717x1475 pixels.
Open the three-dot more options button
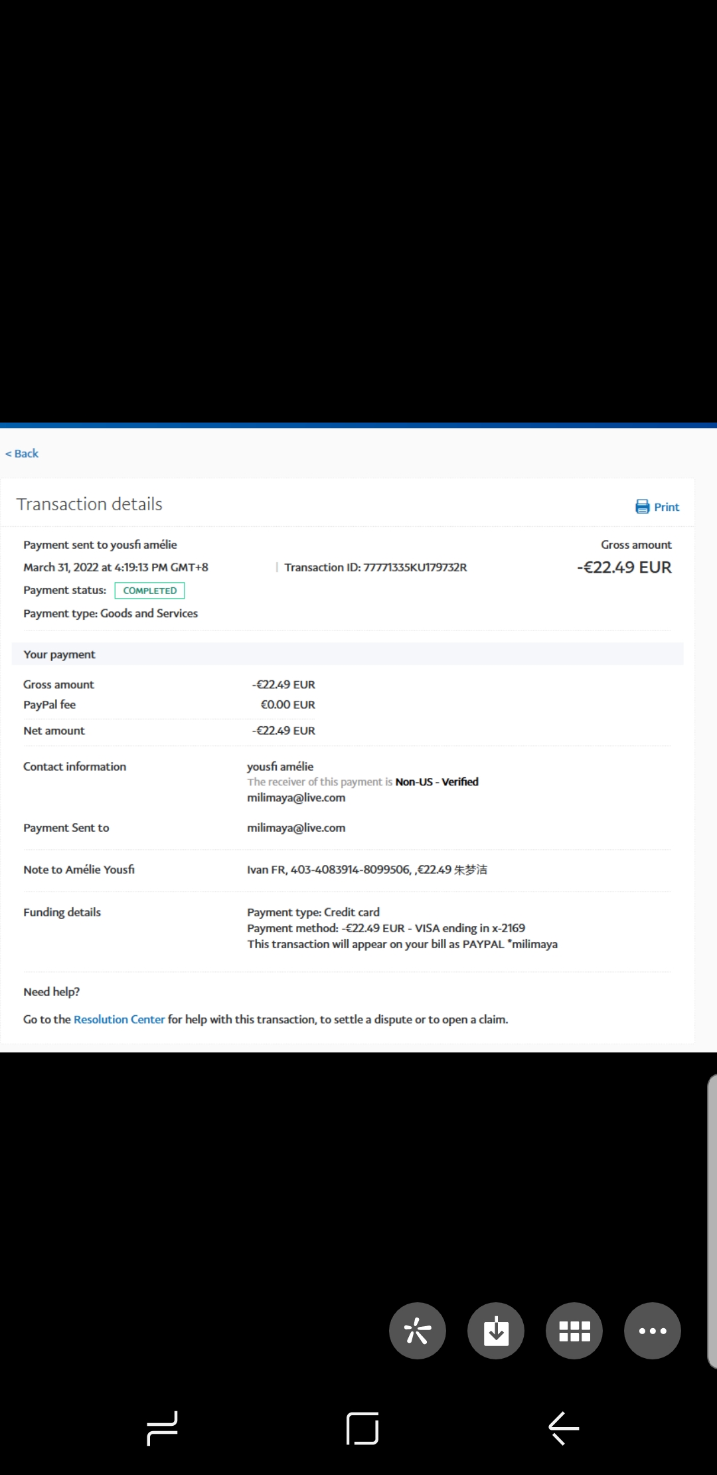(x=652, y=1331)
